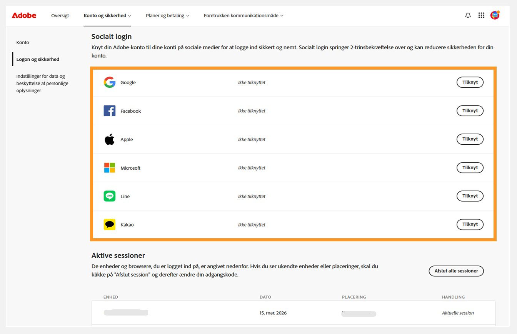
Task: Switch to the Oversigt tab
Action: [x=60, y=15]
